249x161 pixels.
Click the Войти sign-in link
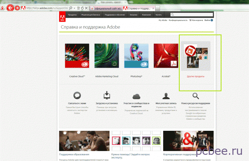tap(207, 20)
